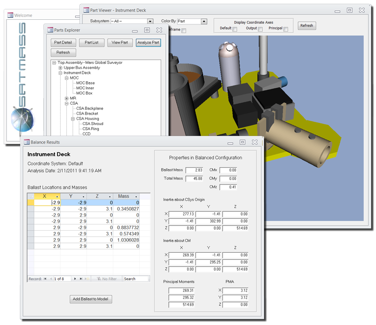Restore the Parts Explorer window
Image resolution: width=376 pixels, height=325 pixels.
click(147, 30)
